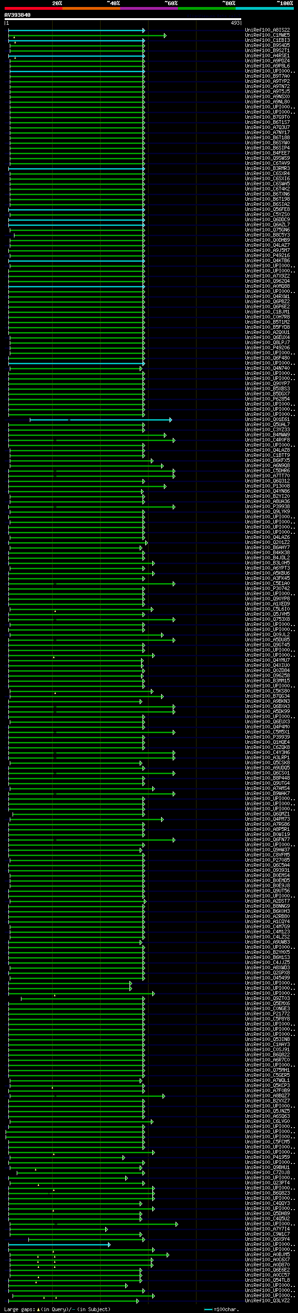Select hit label UniRef100_Q56FE8
Screen dimensions: 298x1313
(267, 210)
